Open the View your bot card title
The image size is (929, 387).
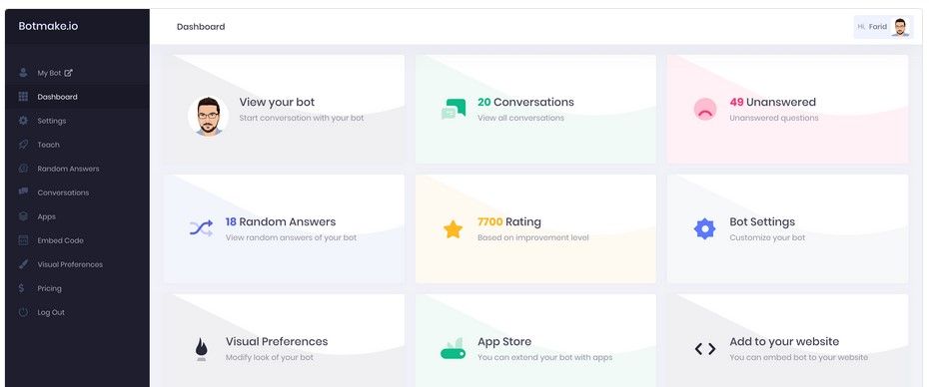click(277, 102)
